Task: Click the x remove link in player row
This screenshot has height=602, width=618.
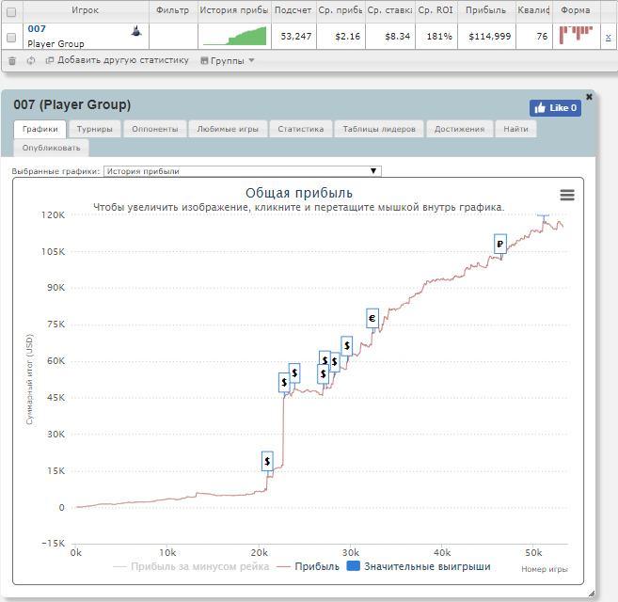Action: 609,38
